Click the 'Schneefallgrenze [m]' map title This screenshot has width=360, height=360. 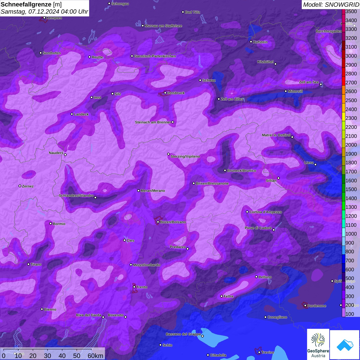tap(31, 4)
